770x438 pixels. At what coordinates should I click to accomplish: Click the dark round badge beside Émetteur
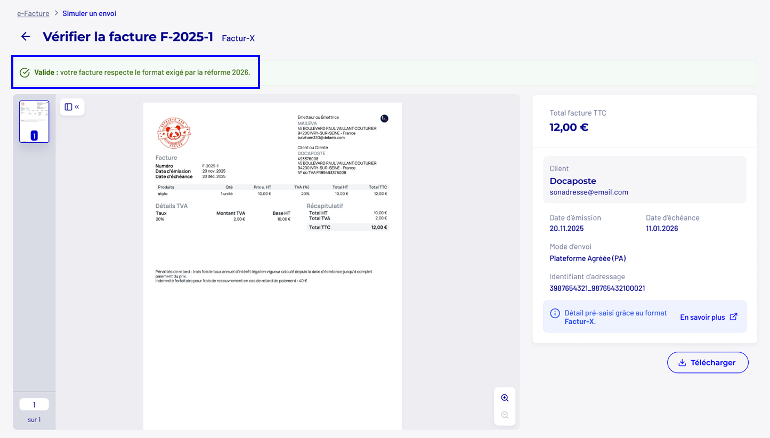[384, 118]
